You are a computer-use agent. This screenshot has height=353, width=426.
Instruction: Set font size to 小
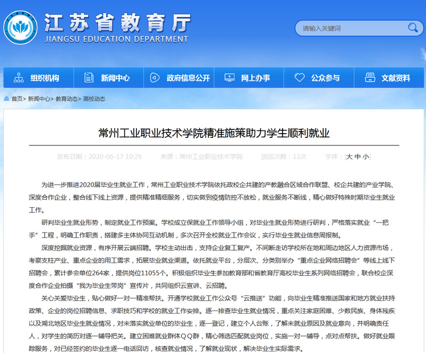click(x=366, y=157)
